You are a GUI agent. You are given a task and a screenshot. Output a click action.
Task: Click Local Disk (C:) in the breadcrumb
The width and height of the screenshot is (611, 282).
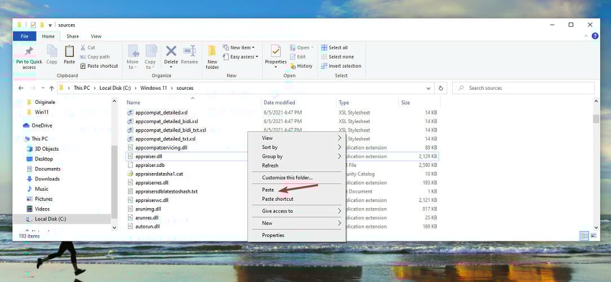point(115,88)
